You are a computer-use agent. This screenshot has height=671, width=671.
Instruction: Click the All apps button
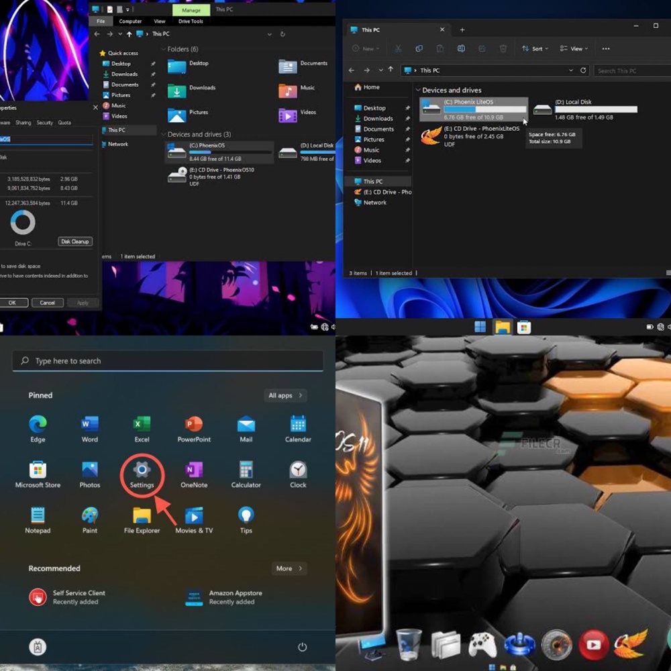[x=285, y=395]
